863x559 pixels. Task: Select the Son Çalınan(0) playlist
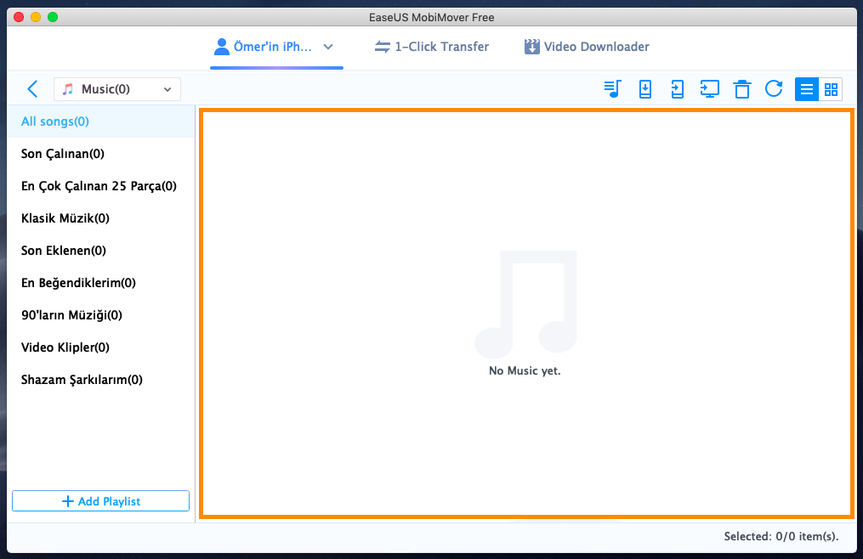click(x=63, y=154)
